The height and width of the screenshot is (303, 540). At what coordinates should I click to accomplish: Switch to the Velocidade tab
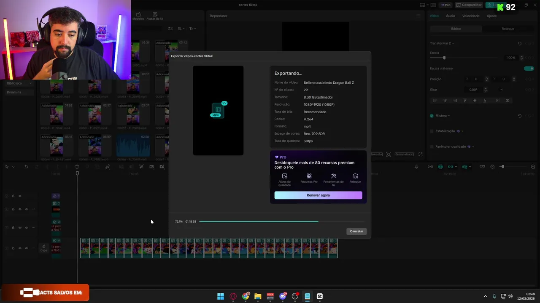pyautogui.click(x=471, y=16)
